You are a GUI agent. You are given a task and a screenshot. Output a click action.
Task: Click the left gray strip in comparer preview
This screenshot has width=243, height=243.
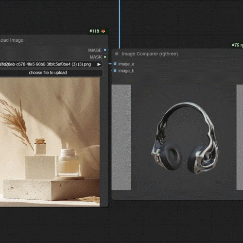click(x=121, y=137)
